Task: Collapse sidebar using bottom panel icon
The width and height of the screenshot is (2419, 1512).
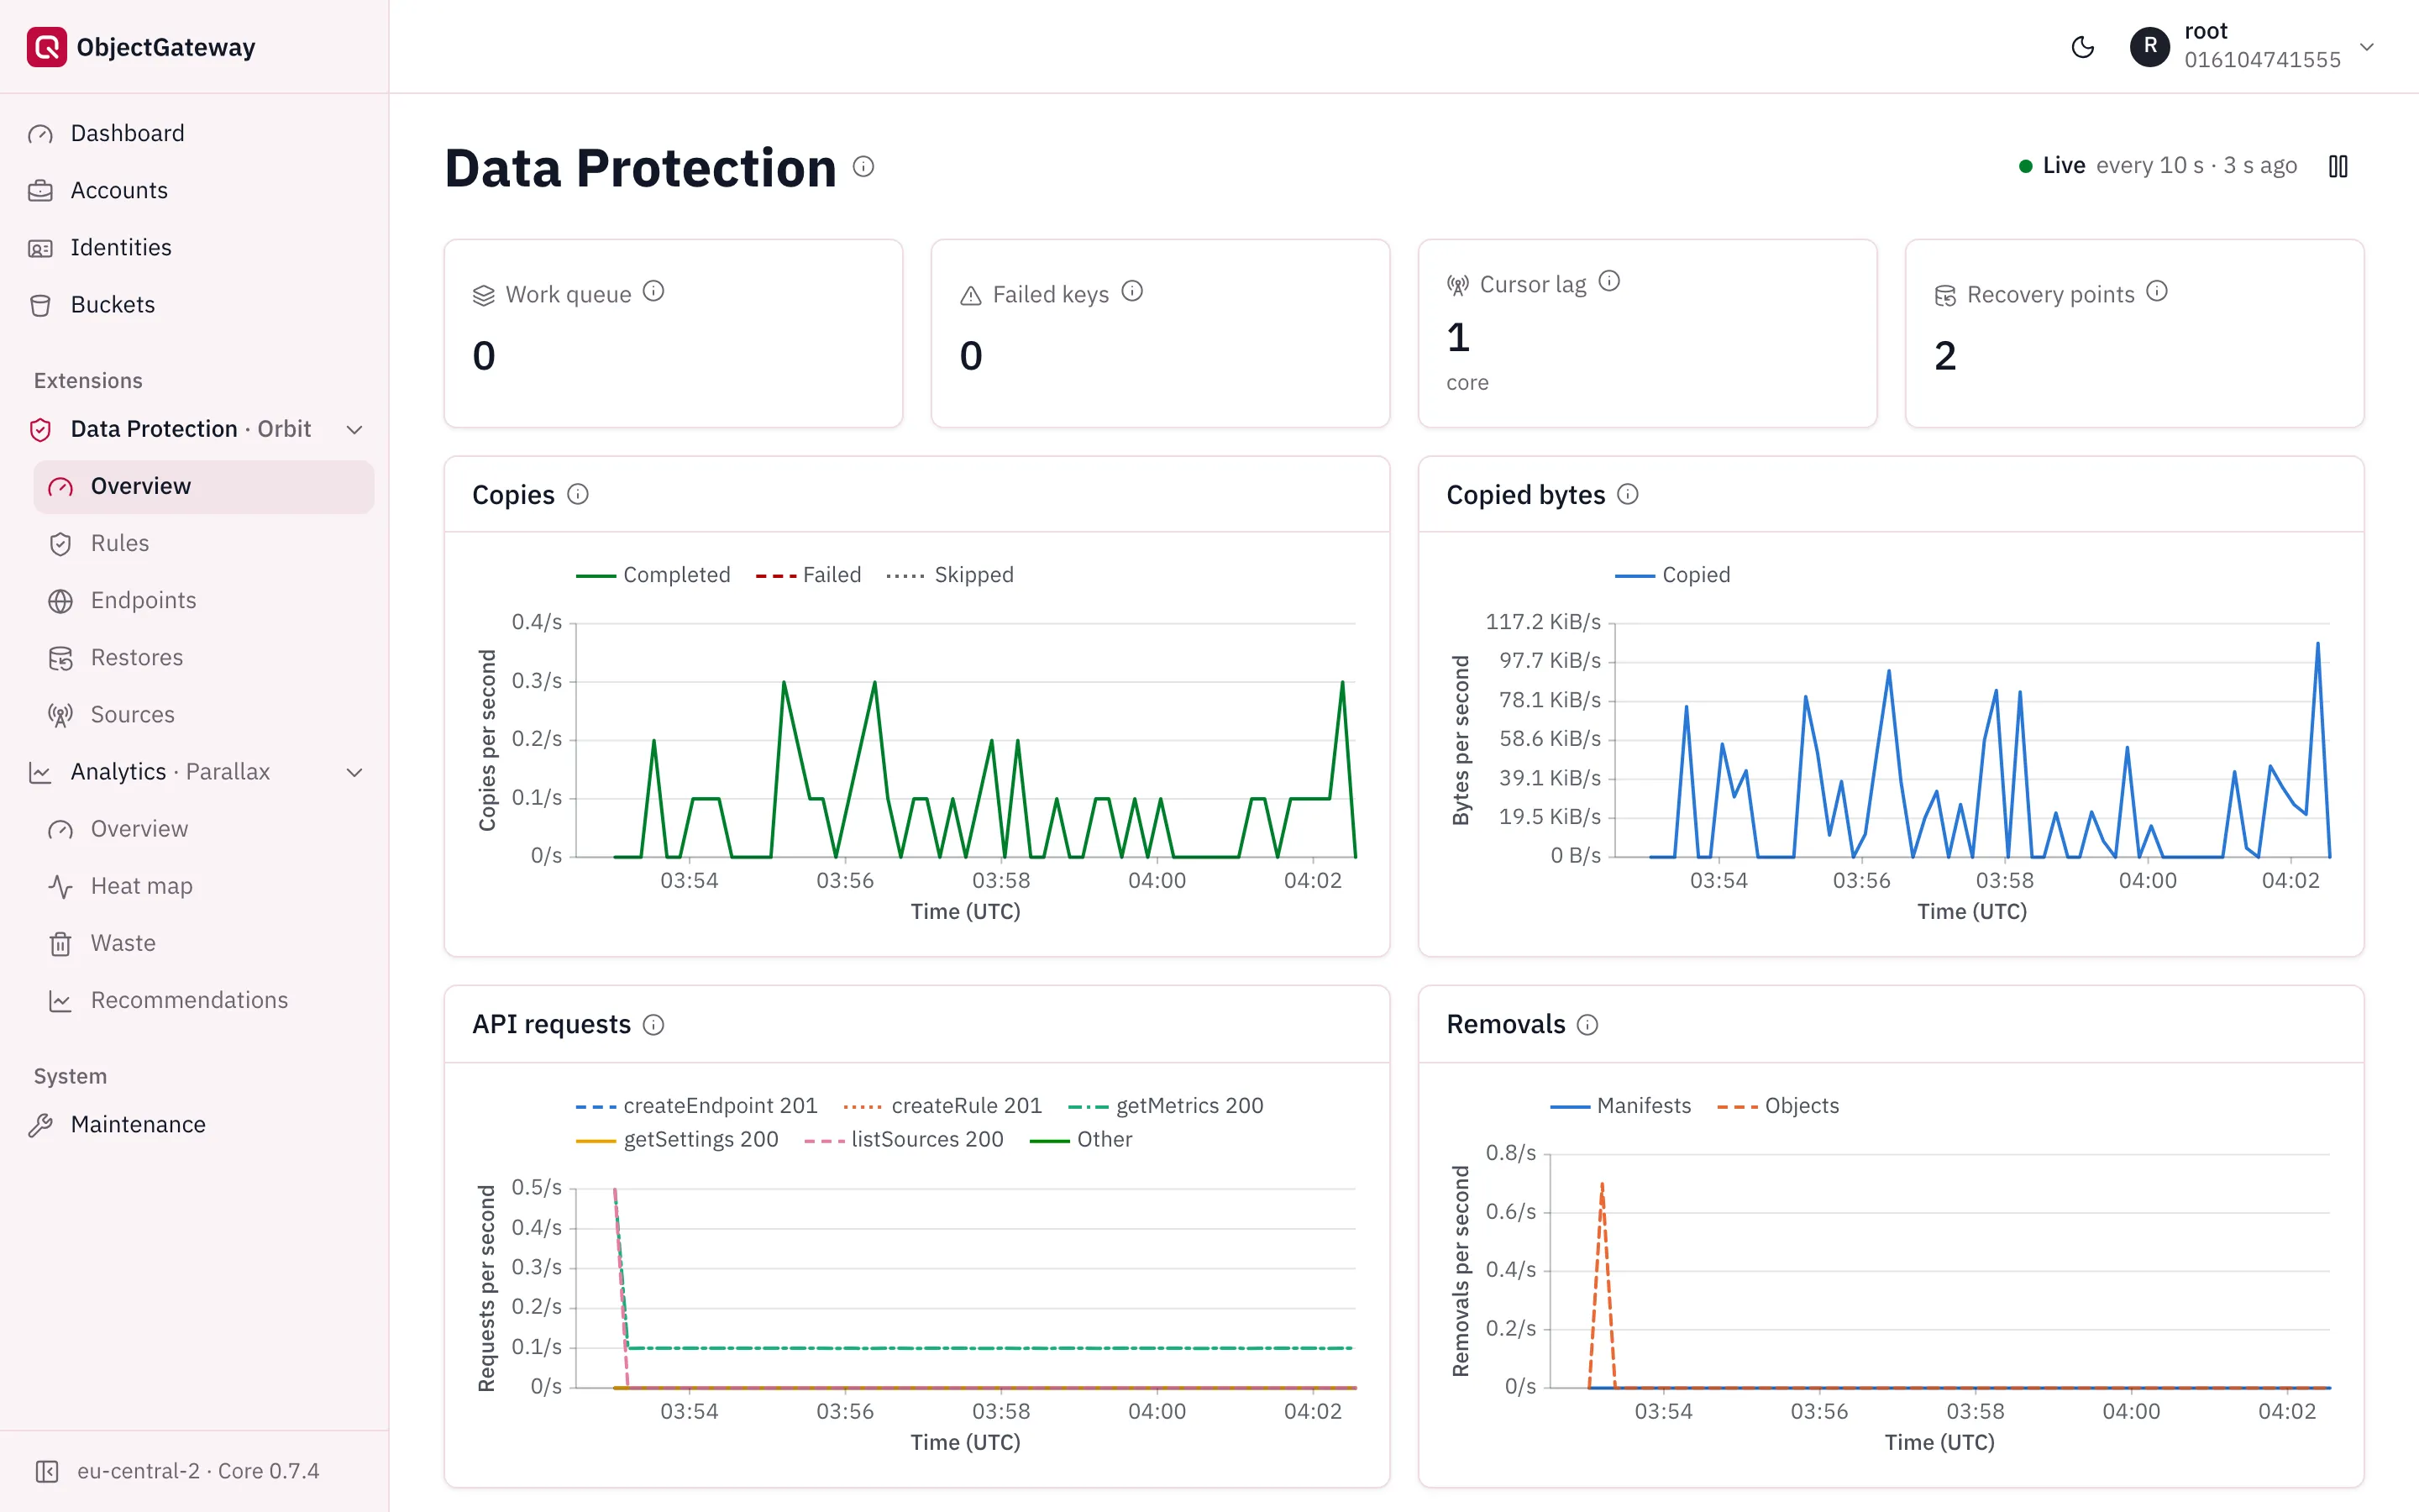Action: [47, 1471]
